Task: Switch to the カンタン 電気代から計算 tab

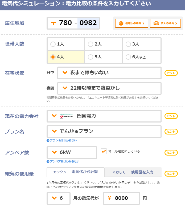Action: tap(75, 172)
